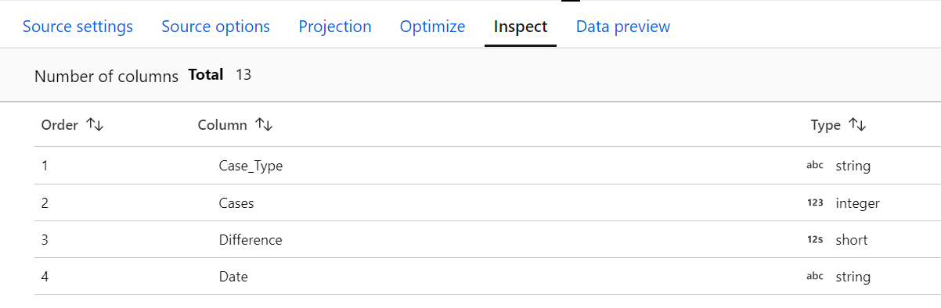
Task: Select the Difference column row
Action: [x=488, y=240]
